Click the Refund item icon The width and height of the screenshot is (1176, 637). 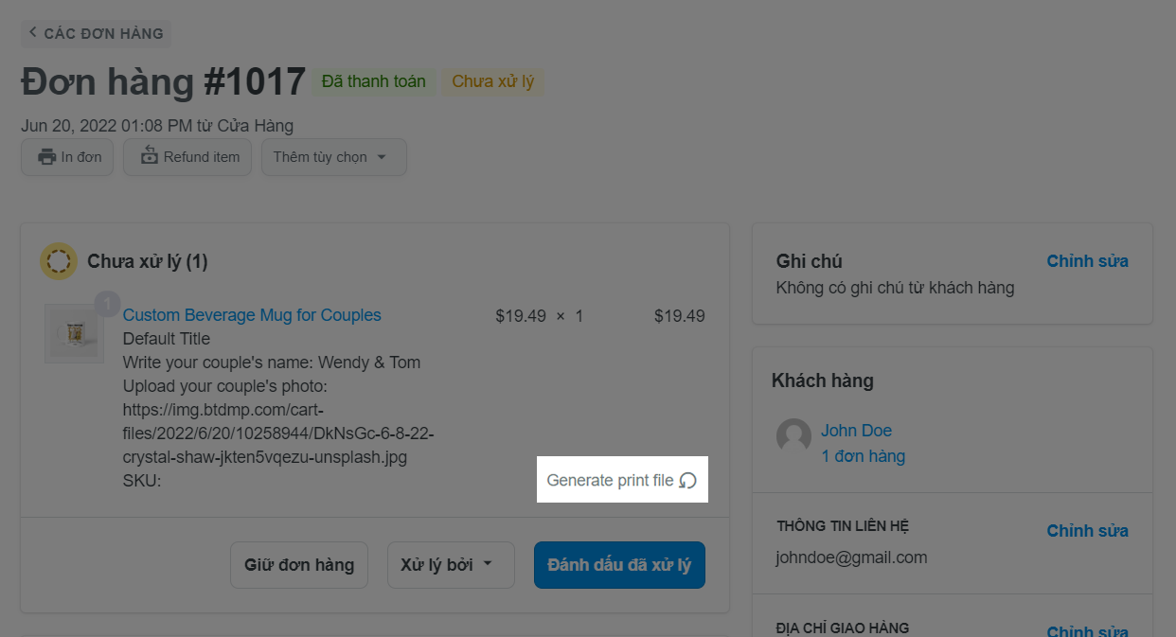tap(150, 156)
